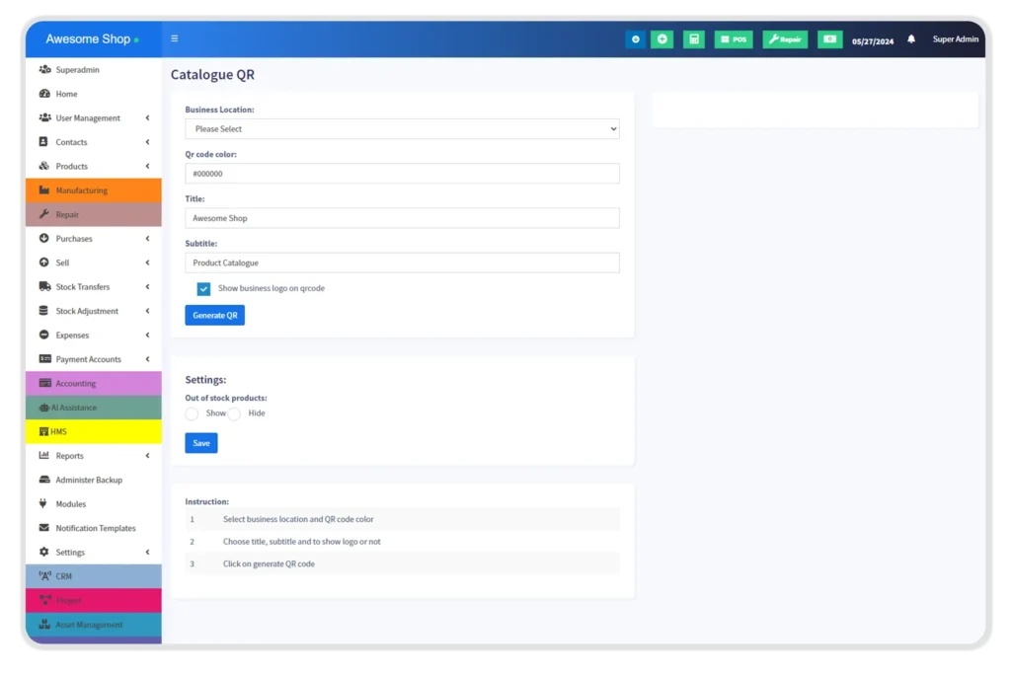Click the Save settings button

[x=201, y=443]
